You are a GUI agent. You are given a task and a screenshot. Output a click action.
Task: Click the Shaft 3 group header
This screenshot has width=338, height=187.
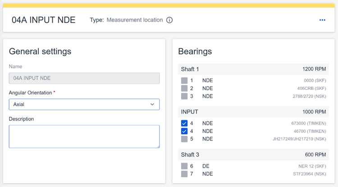252,155
